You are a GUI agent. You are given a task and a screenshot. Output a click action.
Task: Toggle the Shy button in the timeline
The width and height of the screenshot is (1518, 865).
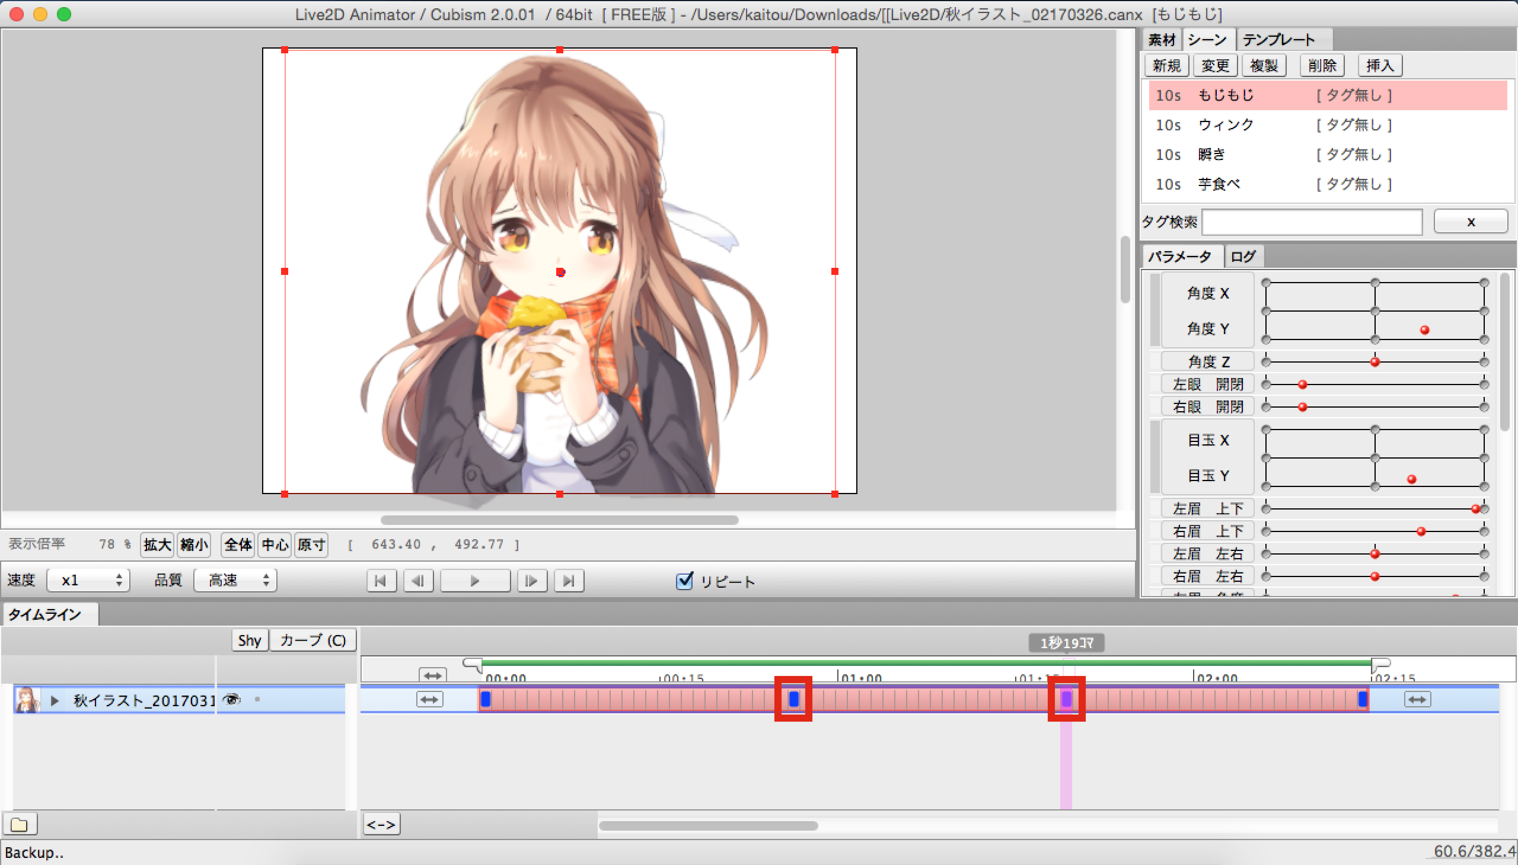[249, 640]
